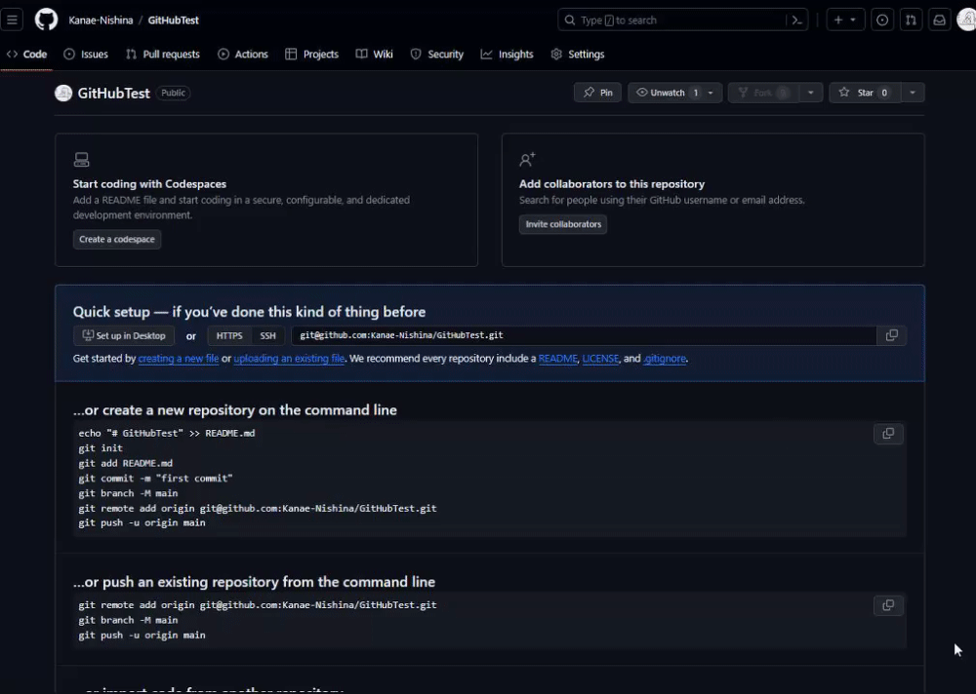Image resolution: width=976 pixels, height=694 pixels.
Task: Open the user avatar menu
Action: (x=966, y=19)
